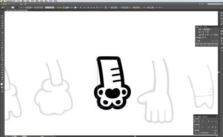Image resolution: width=223 pixels, height=137 pixels.
Task: Choose the projecting cap option in the Stroke panel
Action: pos(208,32)
